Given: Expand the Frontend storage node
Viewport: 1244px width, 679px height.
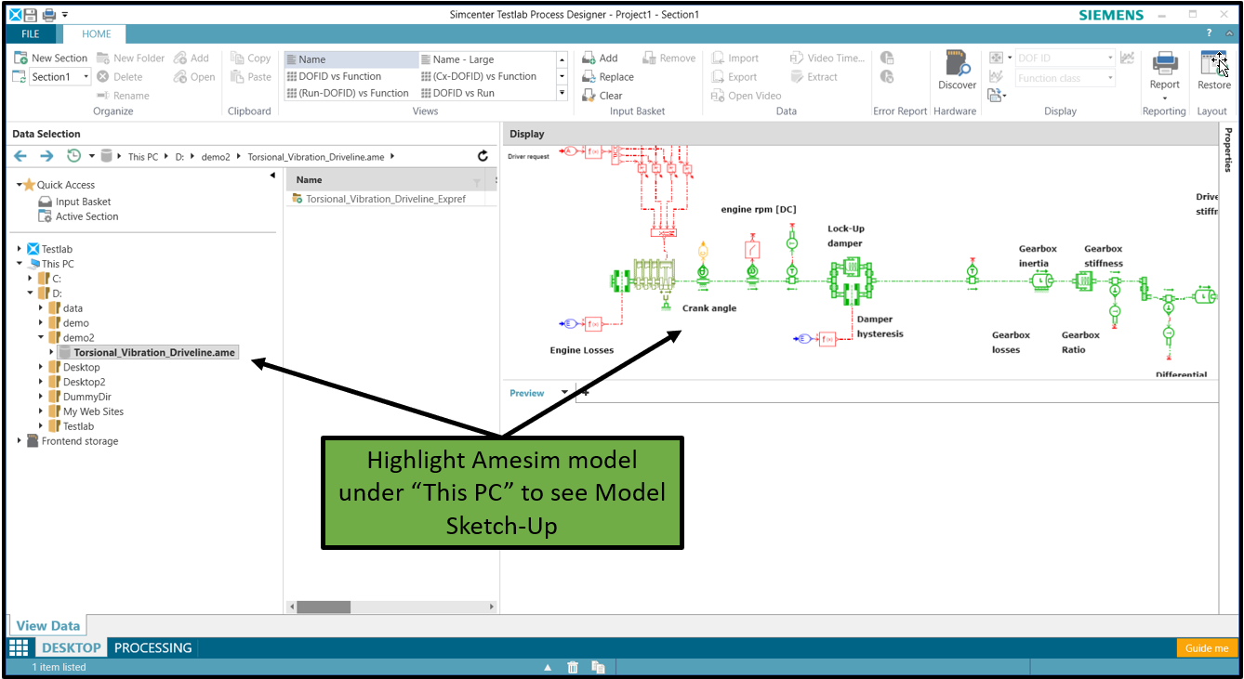Looking at the screenshot, I should (x=20, y=441).
